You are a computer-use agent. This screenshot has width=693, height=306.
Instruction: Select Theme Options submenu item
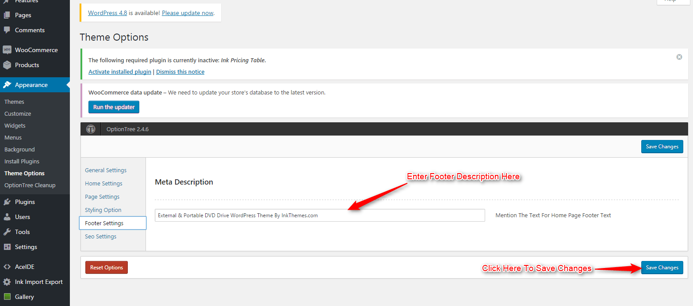pos(24,173)
